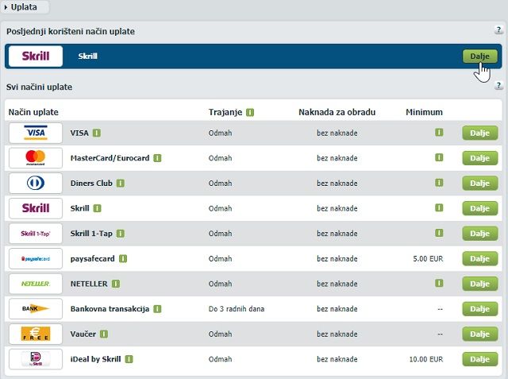Screen dimensions: 508x379
Task: Open info icon next to Skrill 1-Tap
Action: point(120,234)
